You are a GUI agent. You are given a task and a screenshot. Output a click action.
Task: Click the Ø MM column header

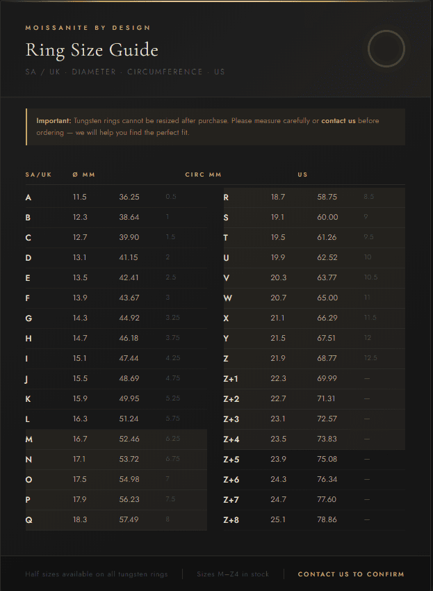point(83,175)
